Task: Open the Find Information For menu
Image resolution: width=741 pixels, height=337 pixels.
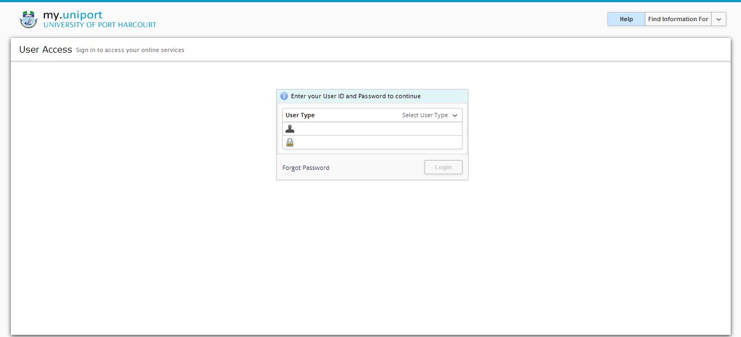Action: coord(678,19)
